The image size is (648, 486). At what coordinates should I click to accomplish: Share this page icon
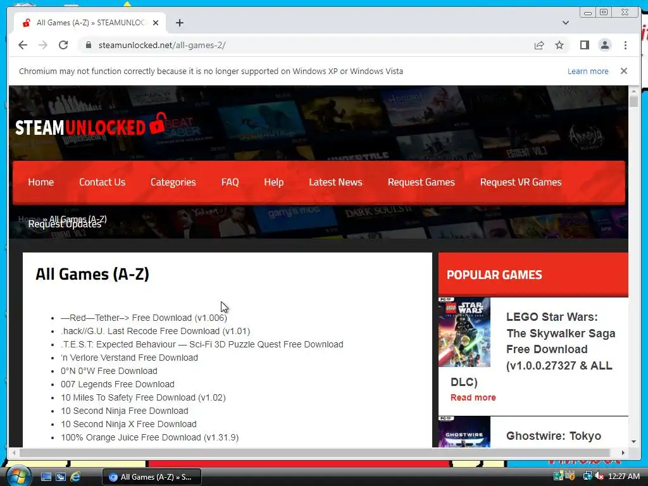pos(539,45)
